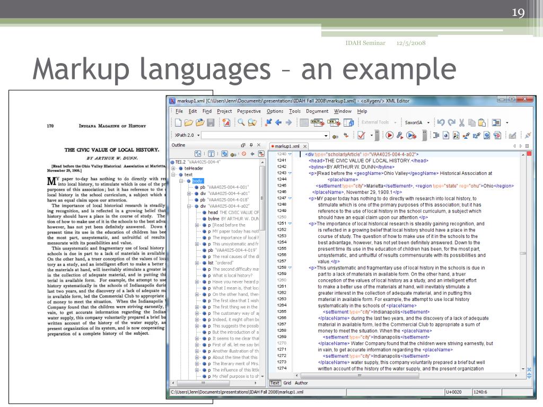
Task: Open the Tools menu
Action: [295, 111]
